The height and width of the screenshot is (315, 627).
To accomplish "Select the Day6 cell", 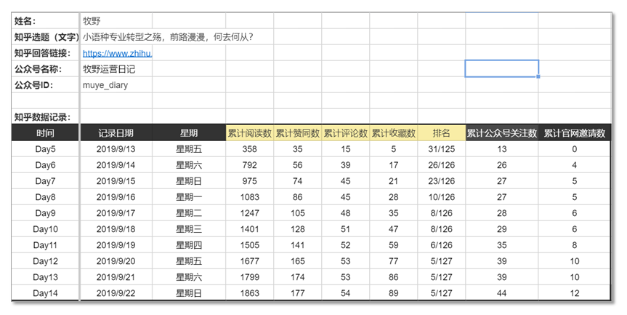I will click(45, 165).
